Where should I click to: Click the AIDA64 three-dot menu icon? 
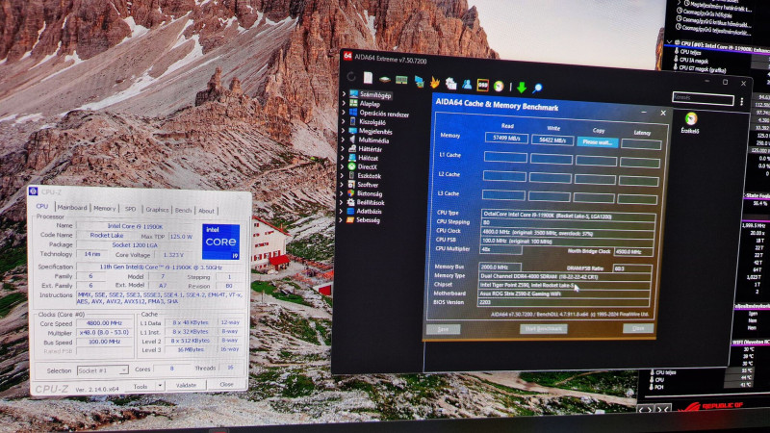[x=741, y=102]
